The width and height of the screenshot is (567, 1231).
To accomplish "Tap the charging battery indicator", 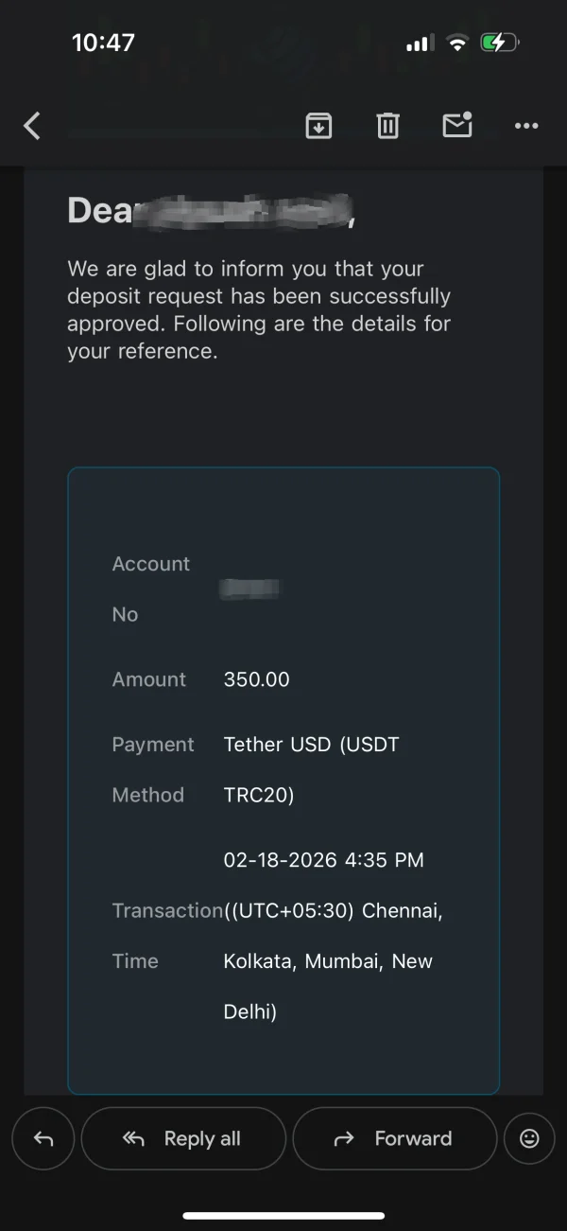I will [x=499, y=43].
